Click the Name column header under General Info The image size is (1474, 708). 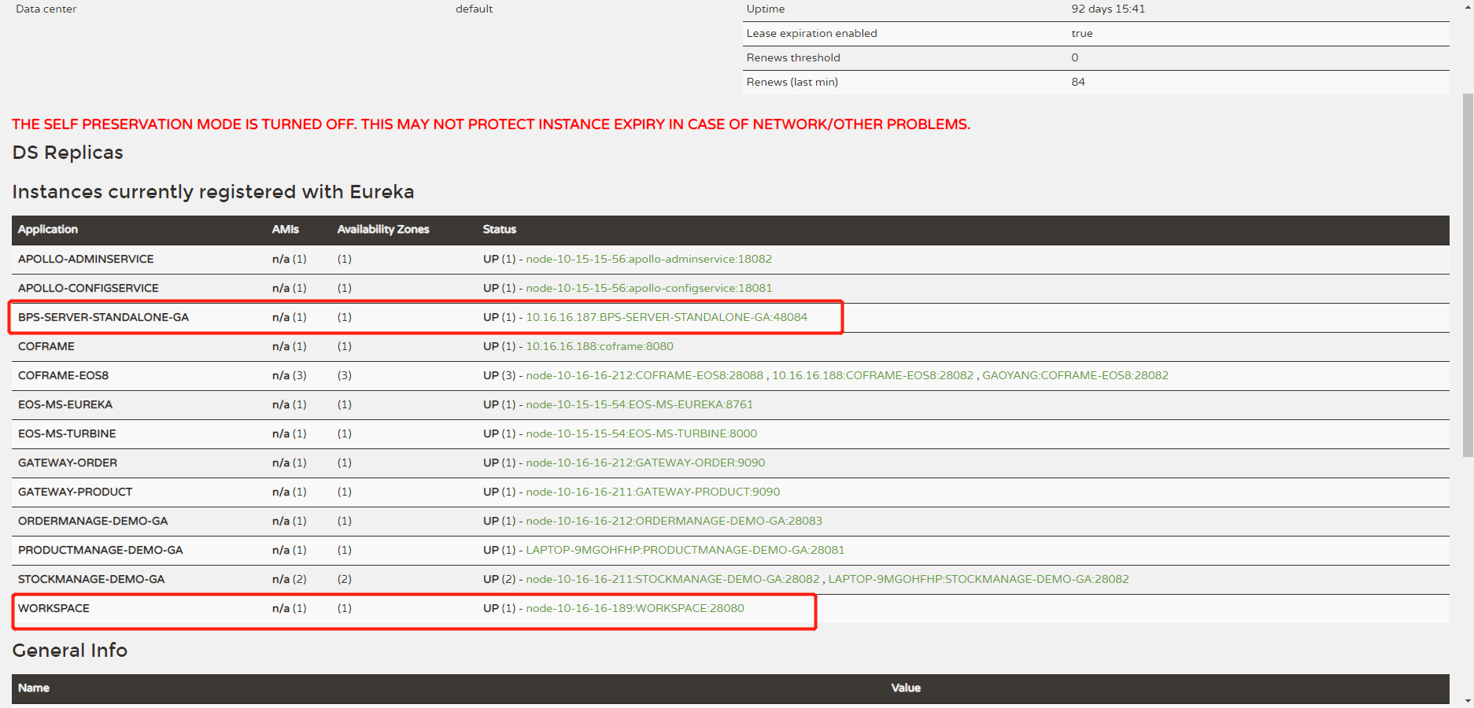[34, 688]
